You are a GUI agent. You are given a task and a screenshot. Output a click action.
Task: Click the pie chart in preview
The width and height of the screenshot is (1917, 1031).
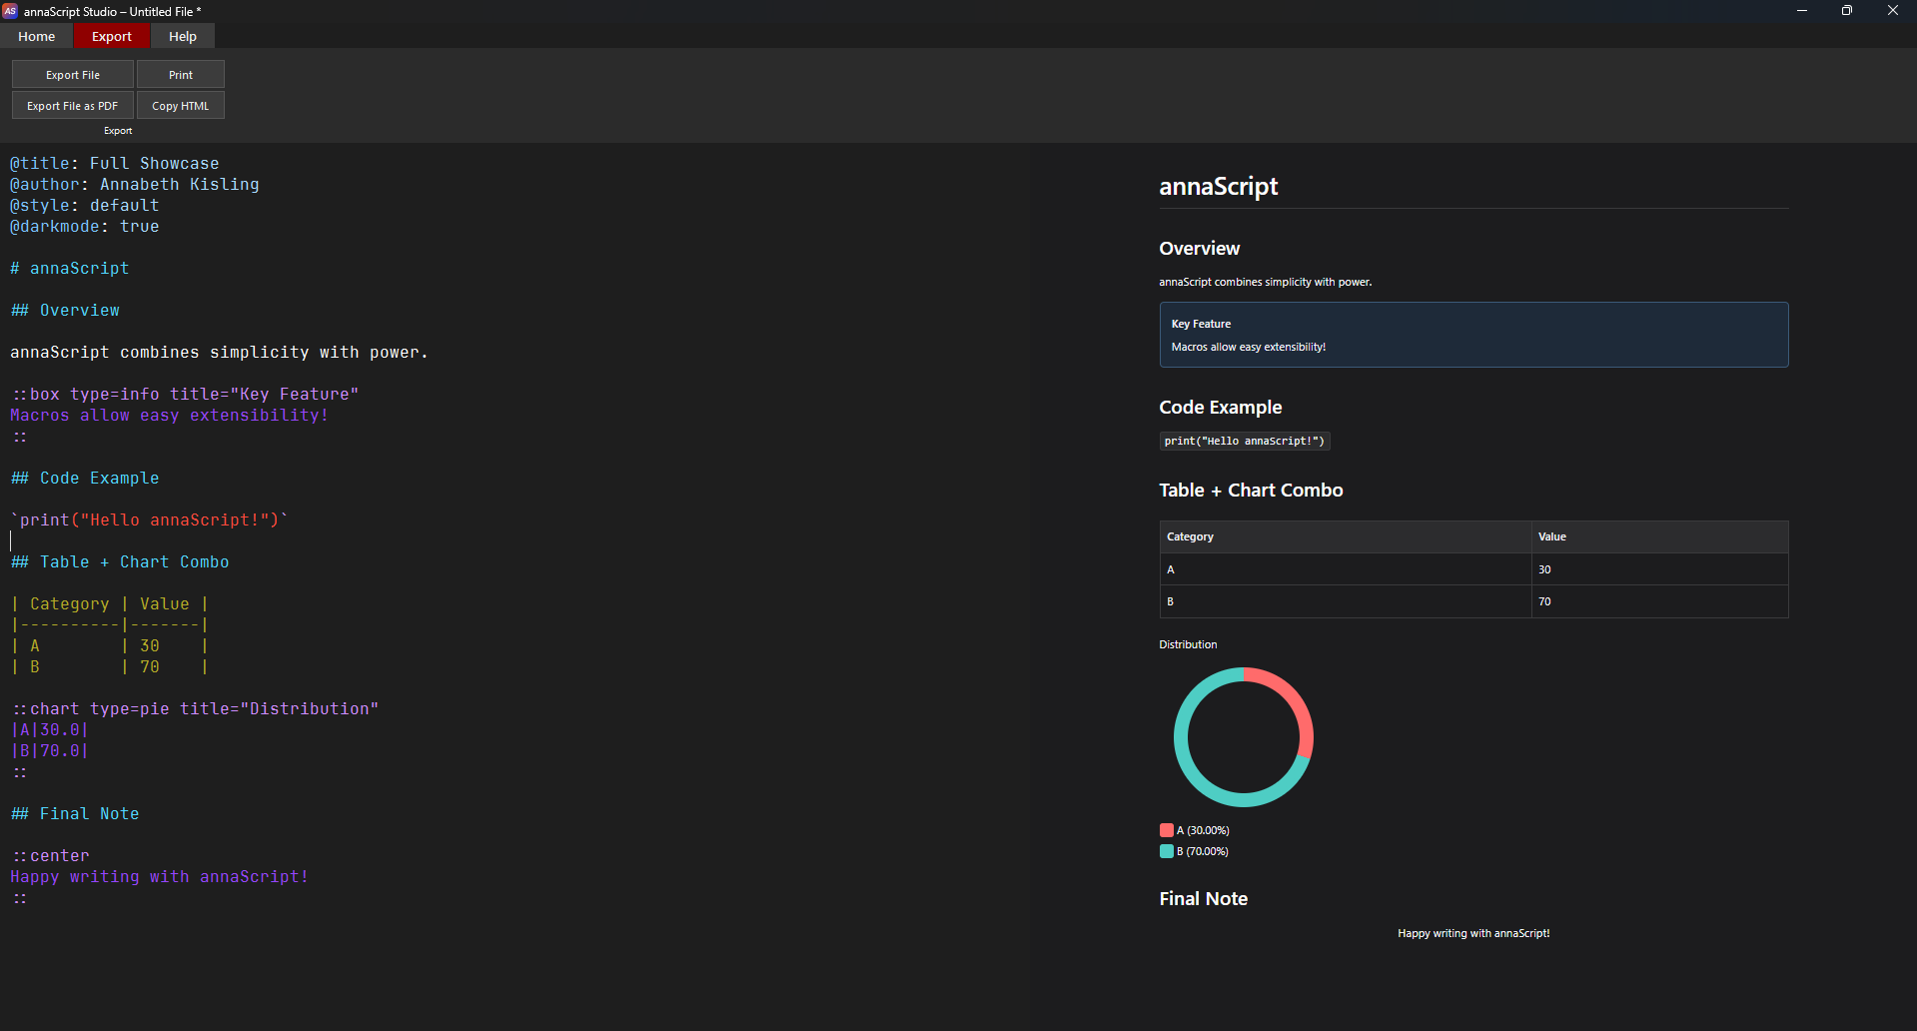1244,737
